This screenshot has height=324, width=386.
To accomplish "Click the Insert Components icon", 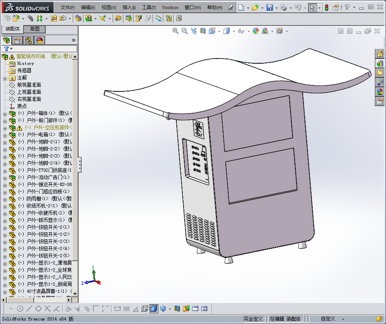I will tap(16, 18).
